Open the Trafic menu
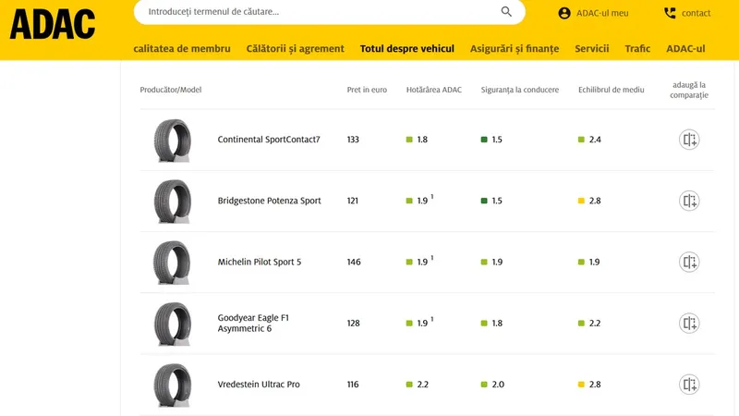Image resolution: width=739 pixels, height=416 pixels. [x=637, y=49]
